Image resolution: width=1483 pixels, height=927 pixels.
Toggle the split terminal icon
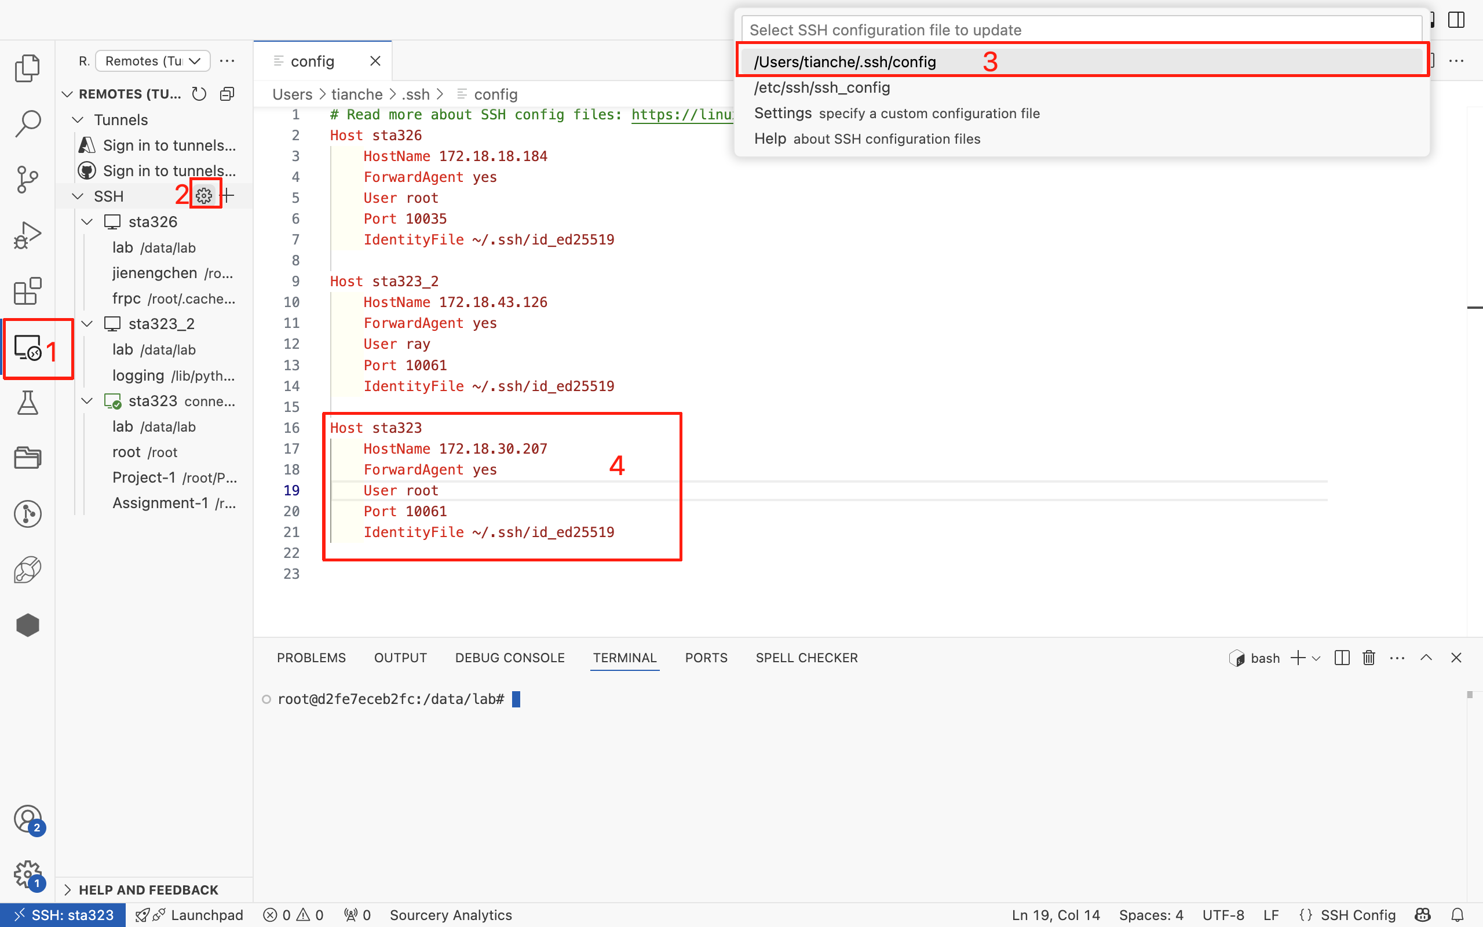tap(1342, 658)
